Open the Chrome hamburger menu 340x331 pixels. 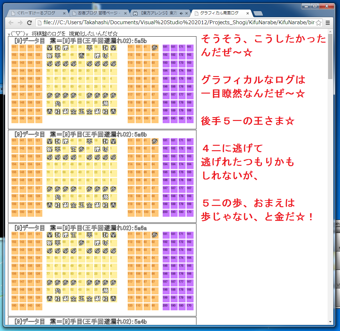[328, 23]
